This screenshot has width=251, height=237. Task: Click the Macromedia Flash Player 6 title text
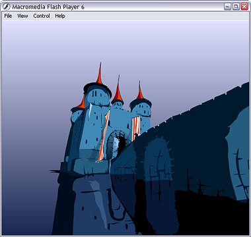[x=48, y=7]
